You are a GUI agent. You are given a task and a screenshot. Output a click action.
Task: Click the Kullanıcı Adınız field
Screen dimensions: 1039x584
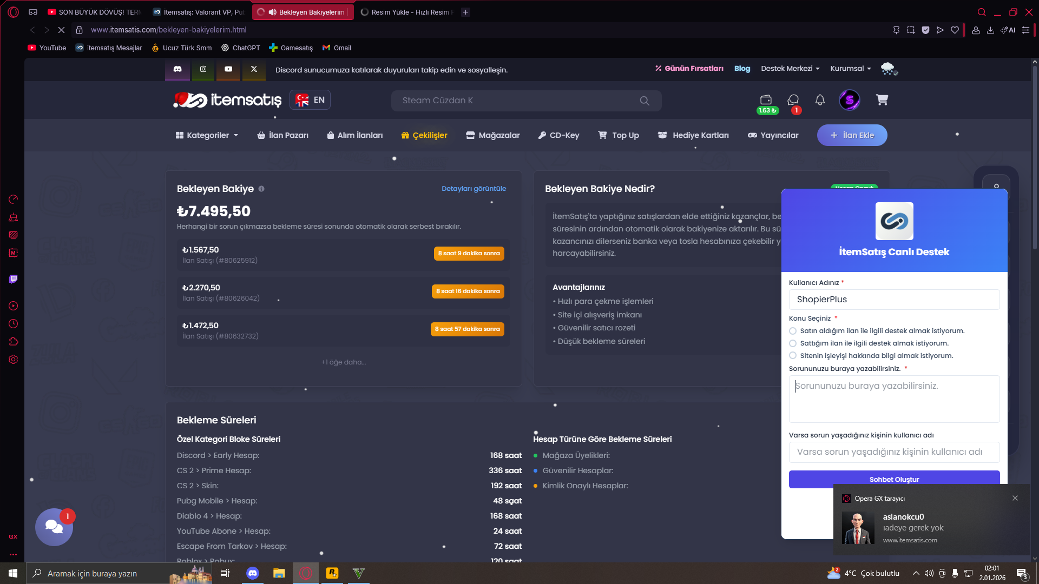tap(895, 300)
